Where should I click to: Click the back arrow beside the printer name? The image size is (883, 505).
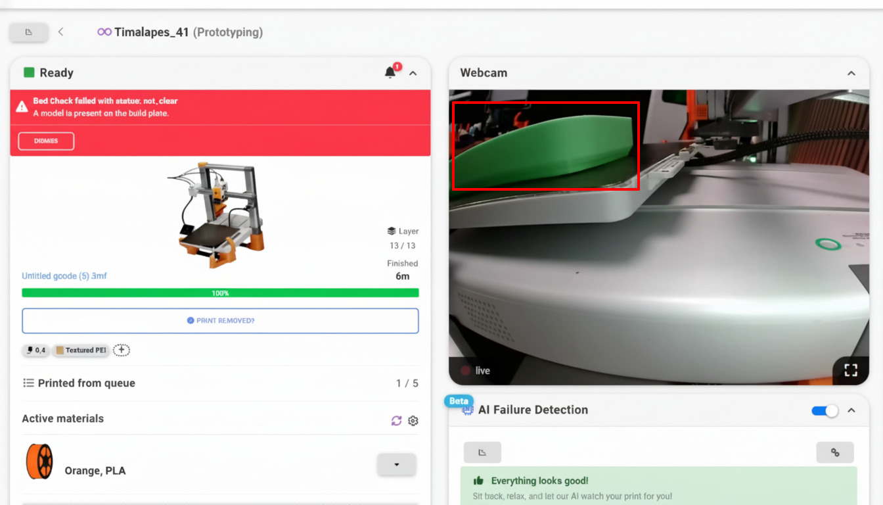click(x=61, y=32)
